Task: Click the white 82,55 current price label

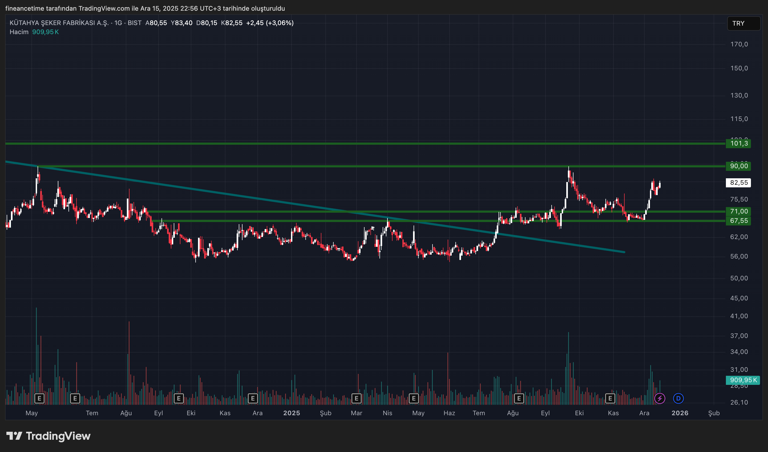Action: 738,183
